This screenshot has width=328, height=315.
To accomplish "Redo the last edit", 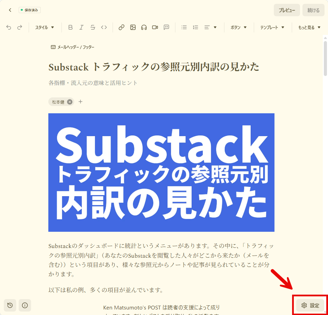I will [x=20, y=27].
